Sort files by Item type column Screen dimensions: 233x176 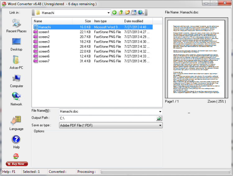(107, 21)
